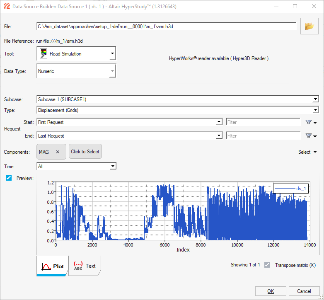324x300 pixels.
Task: Click the HyperStudy app logo icon
Action: coord(7,6)
